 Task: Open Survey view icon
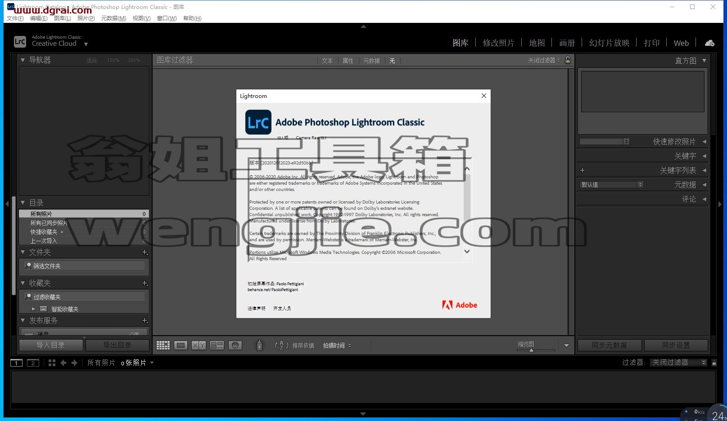(x=217, y=345)
